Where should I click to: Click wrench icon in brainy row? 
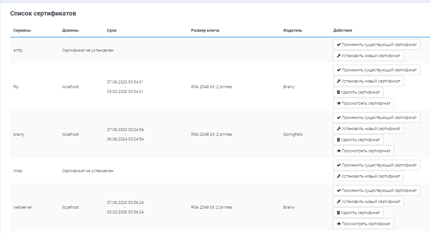tap(339, 129)
